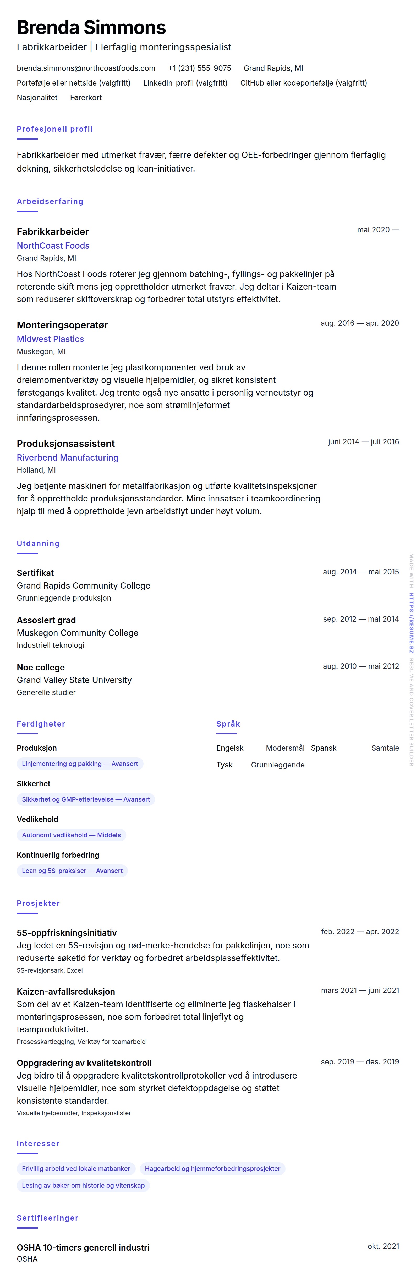Viewport: 416px width, 1281px height.
Task: Click the brenda.simmons@northcoastfoods.com email address
Action: 86,68
